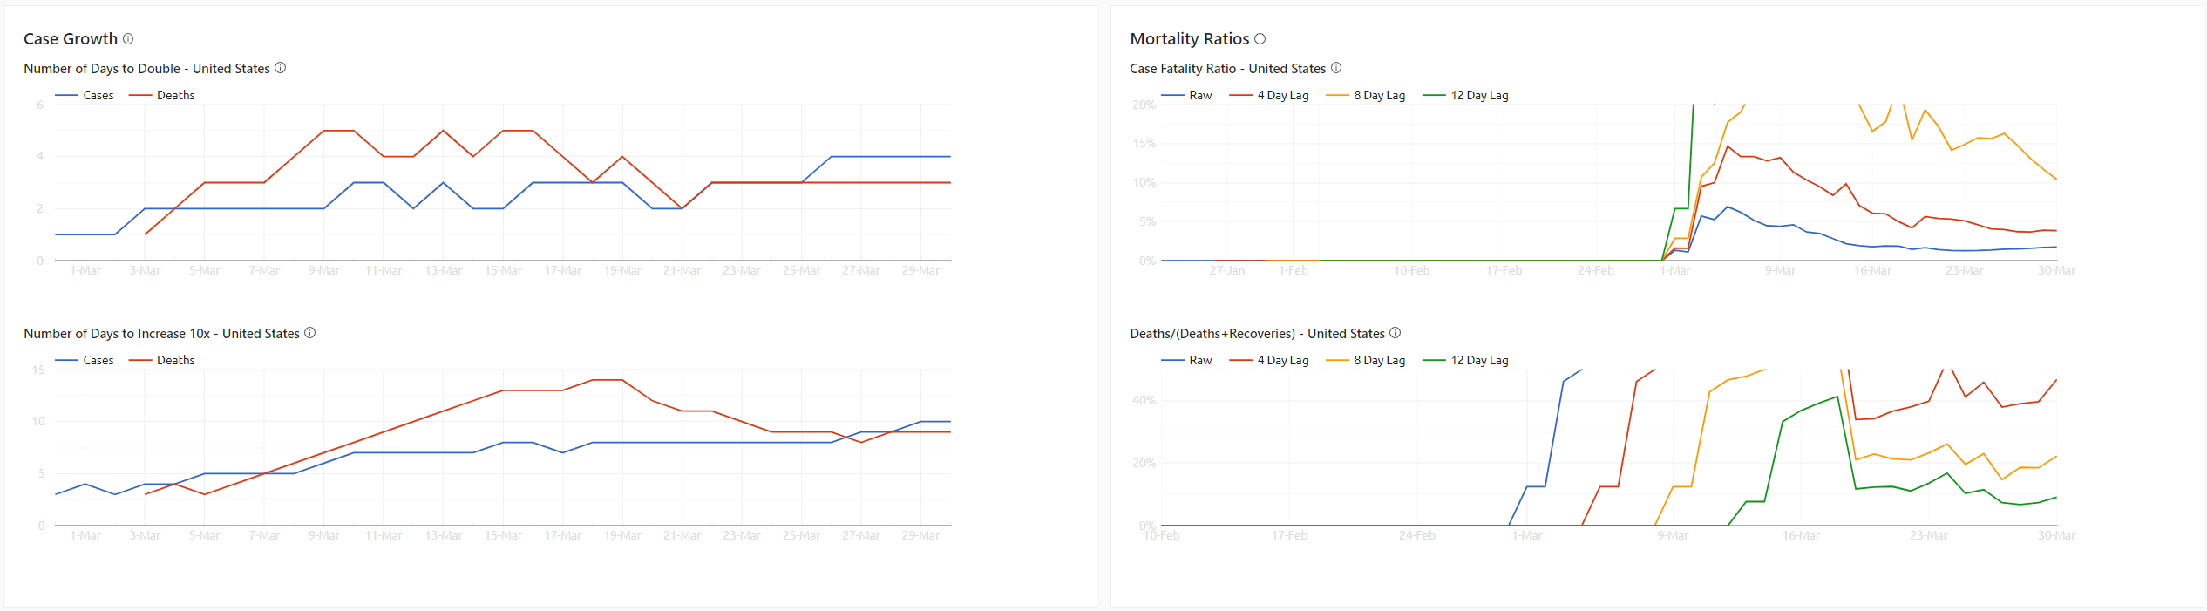
Task: Click the Case Growth section heading
Action: coord(71,39)
